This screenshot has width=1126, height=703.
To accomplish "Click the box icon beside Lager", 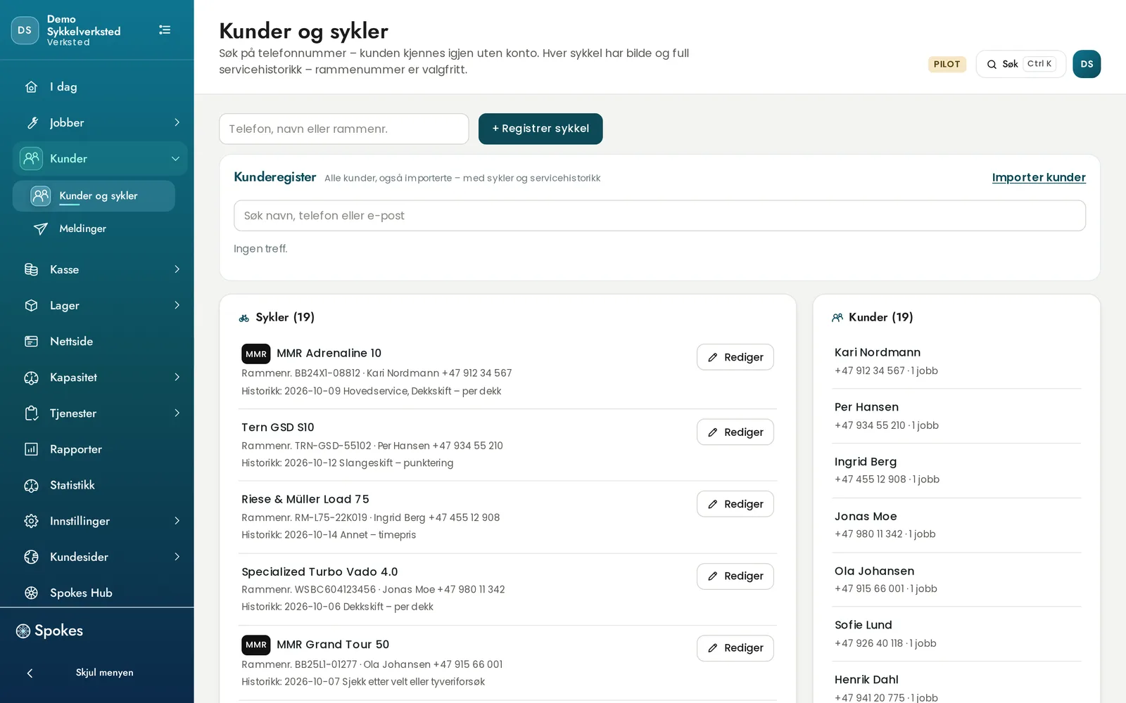I will pyautogui.click(x=31, y=305).
